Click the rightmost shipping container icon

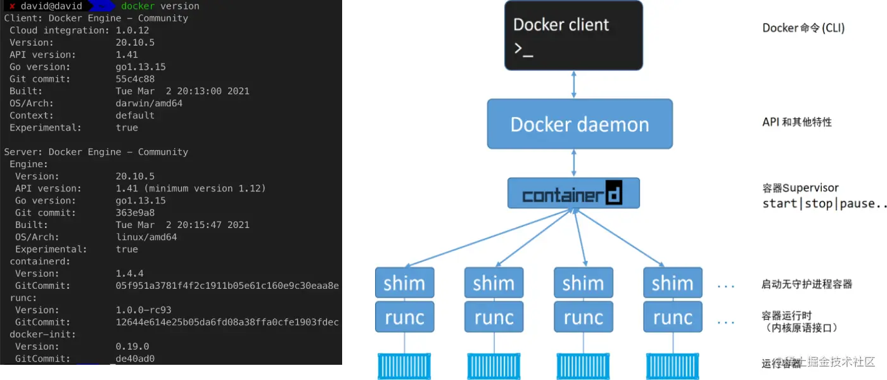point(673,366)
